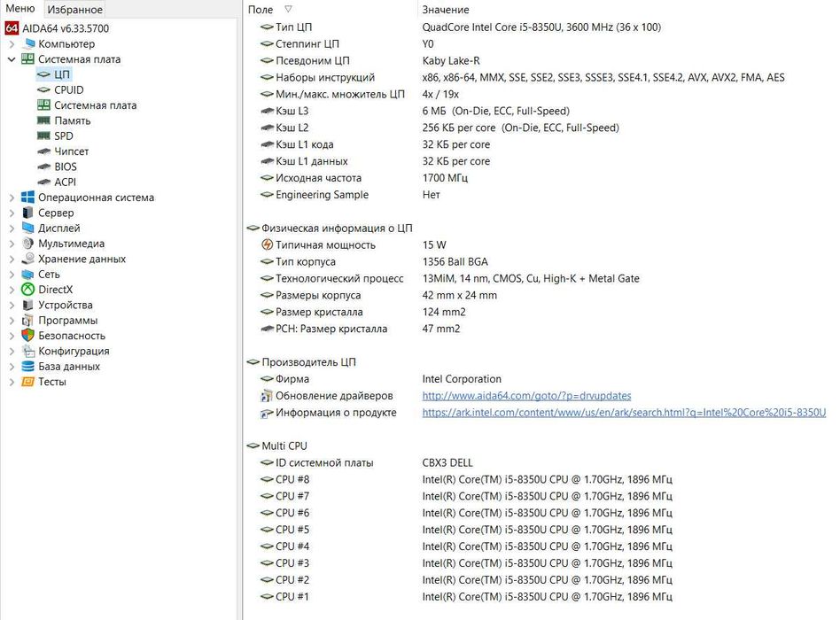Expand the Сервер tree node

tap(12, 213)
